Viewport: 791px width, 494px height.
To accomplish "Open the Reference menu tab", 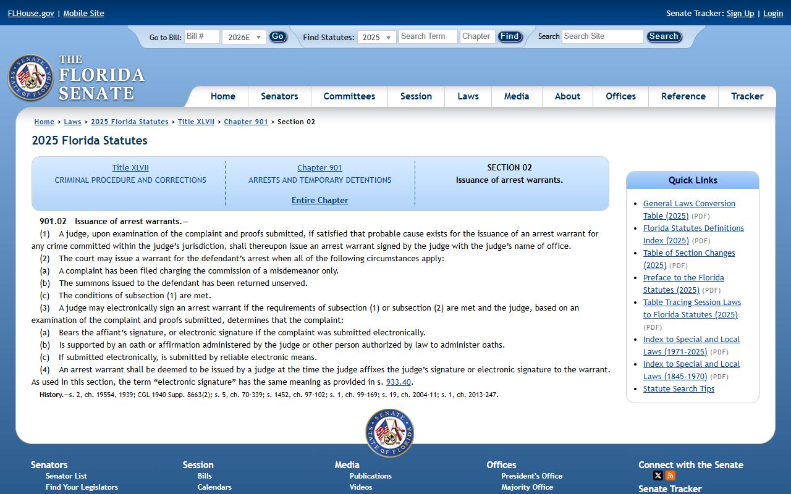I will [x=683, y=96].
